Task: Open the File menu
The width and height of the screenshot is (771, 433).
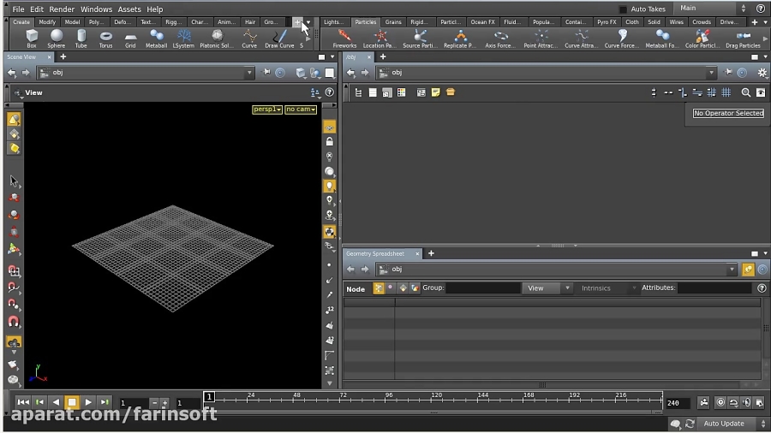Action: point(18,9)
